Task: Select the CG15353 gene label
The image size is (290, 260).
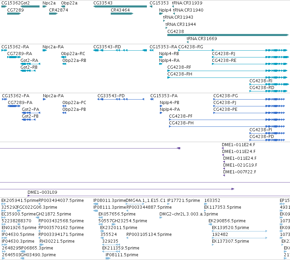Action: 159,3
